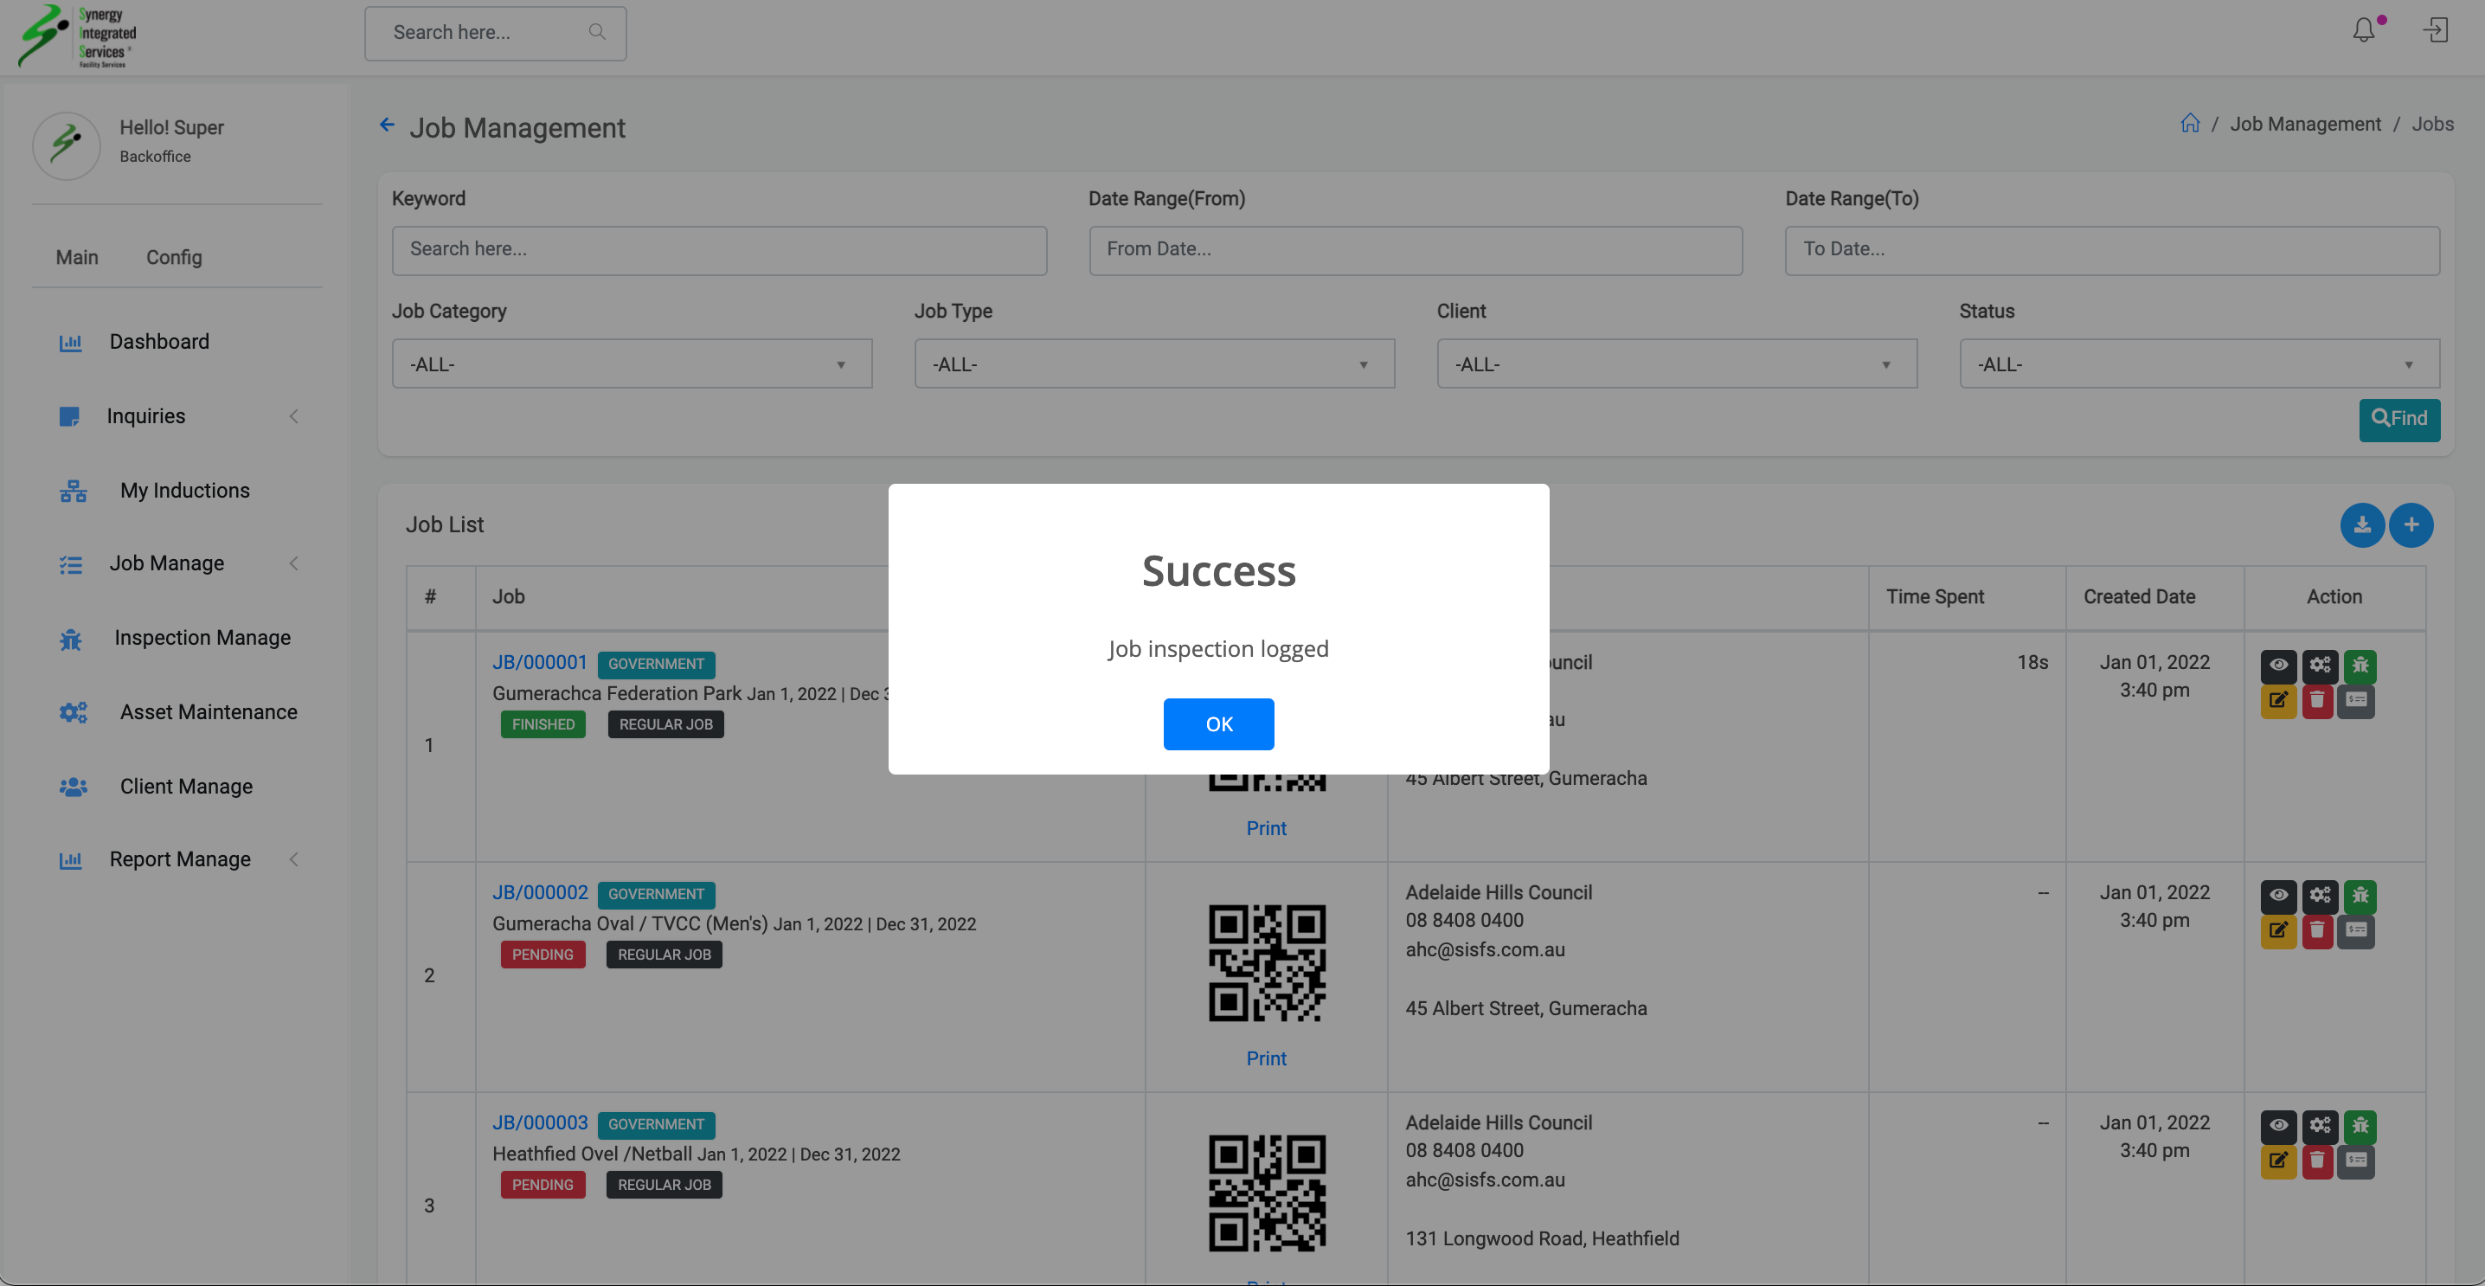
Task: Open the JB/000002 job link
Action: point(539,892)
